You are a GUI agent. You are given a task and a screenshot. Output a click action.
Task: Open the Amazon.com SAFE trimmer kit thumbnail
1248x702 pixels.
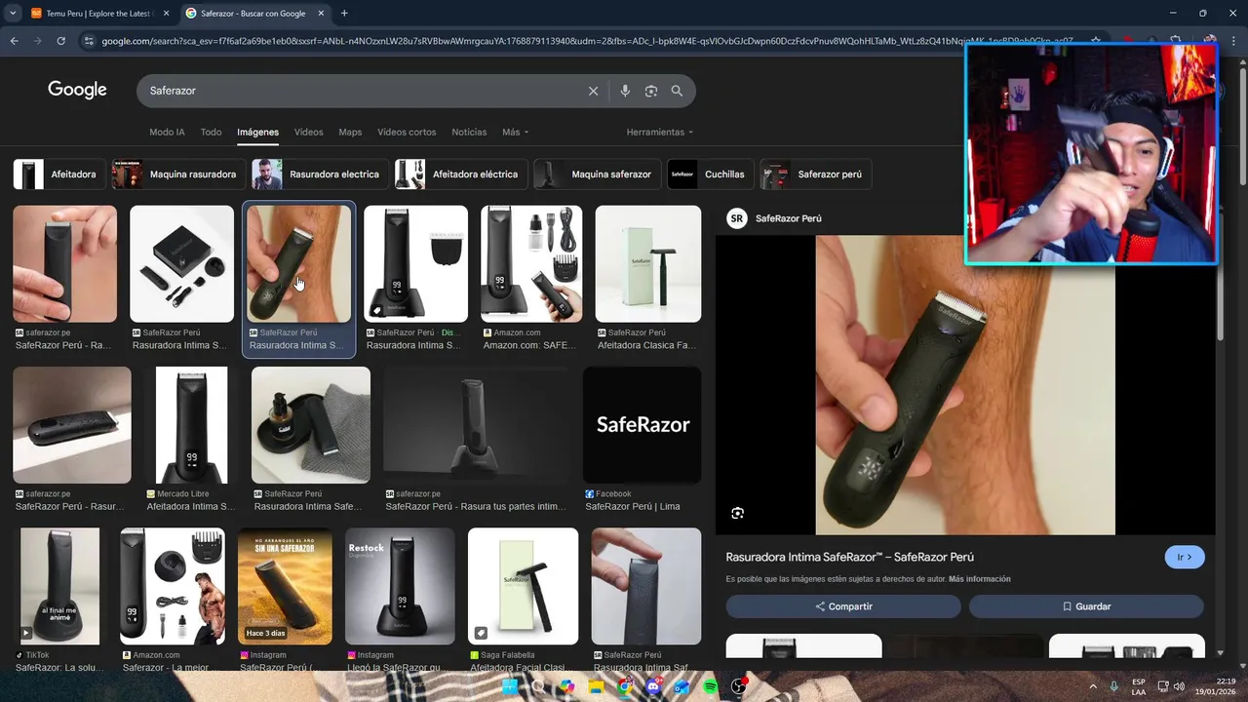(531, 263)
